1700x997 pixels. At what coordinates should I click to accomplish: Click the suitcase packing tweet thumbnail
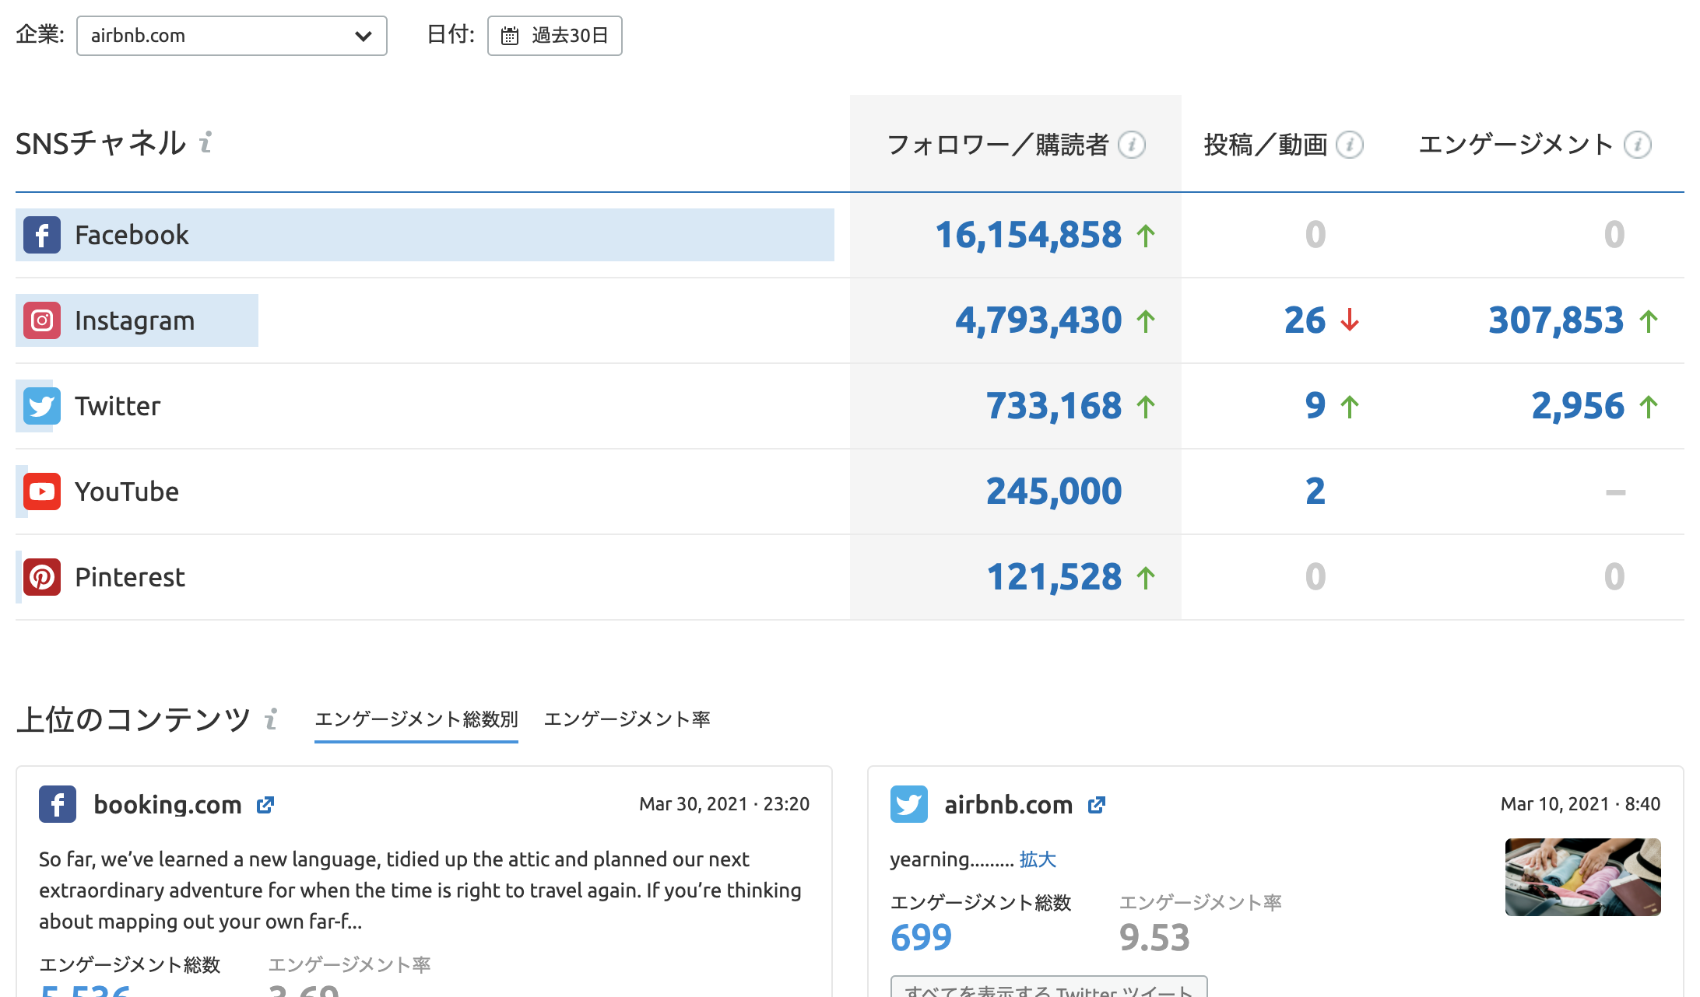point(1582,876)
